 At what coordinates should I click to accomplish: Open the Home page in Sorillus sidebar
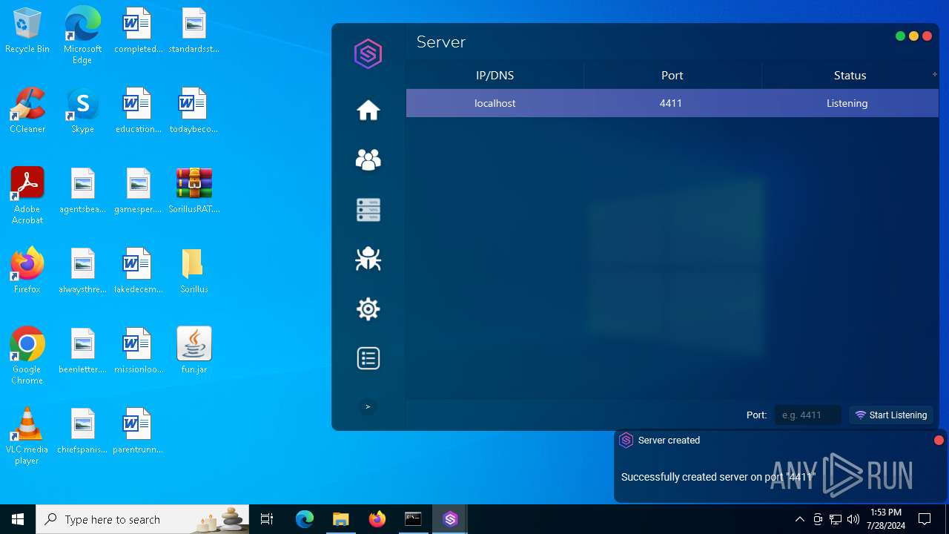tap(368, 110)
